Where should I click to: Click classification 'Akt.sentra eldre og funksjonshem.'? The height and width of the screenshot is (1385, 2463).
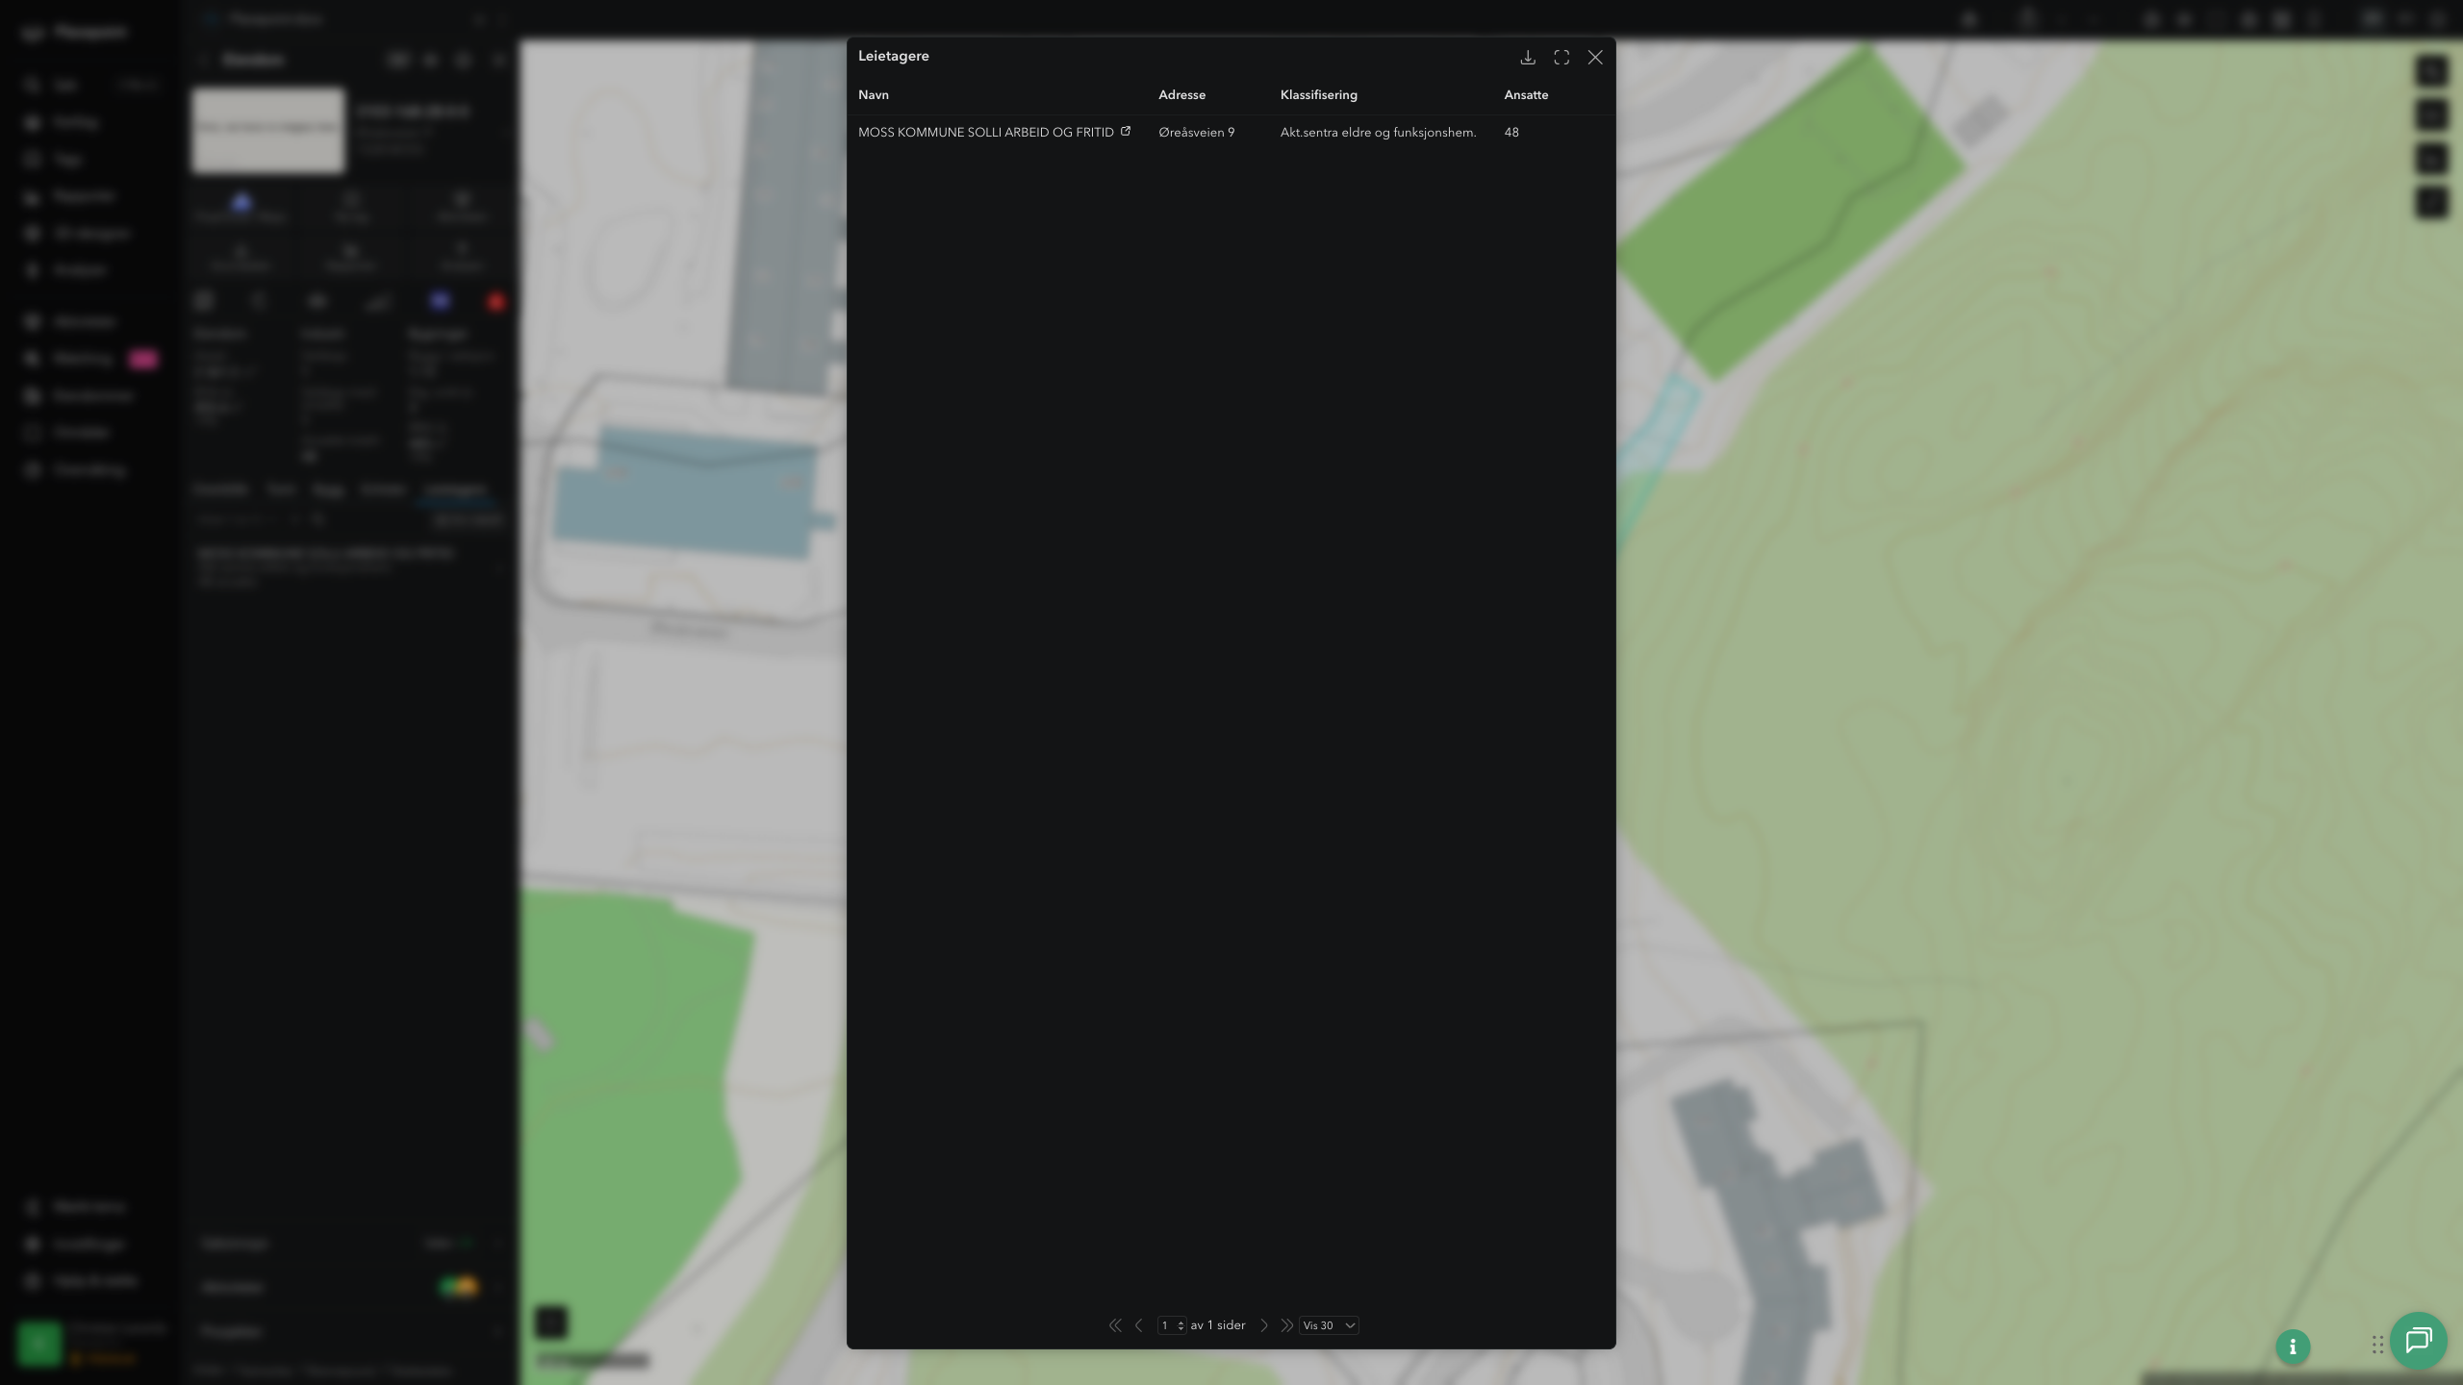click(x=1378, y=133)
